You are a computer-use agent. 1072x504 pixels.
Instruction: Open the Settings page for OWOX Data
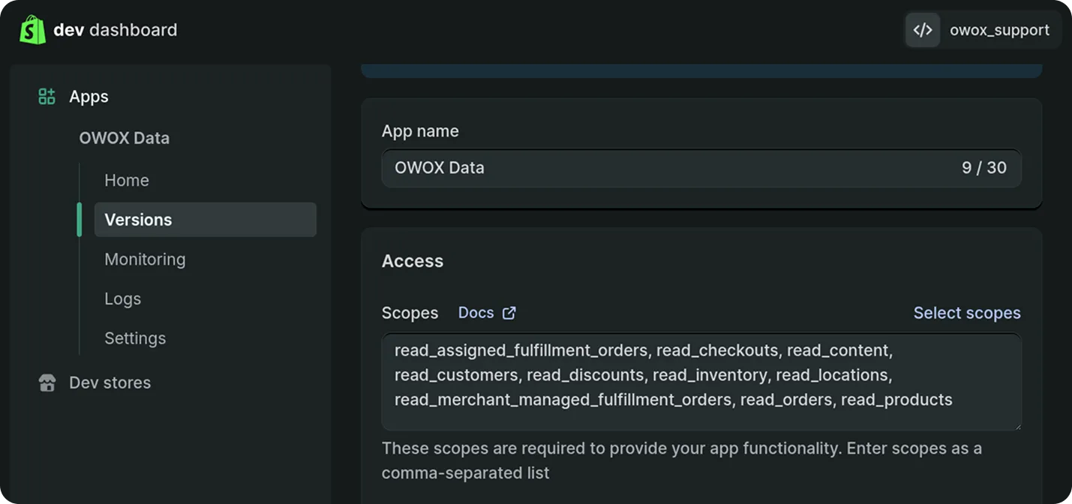(135, 337)
